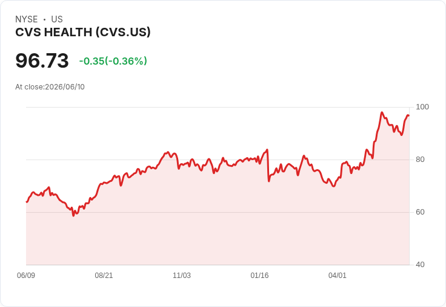The width and height of the screenshot is (446, 307).
Task: Click the US market label
Action: [x=57, y=19]
